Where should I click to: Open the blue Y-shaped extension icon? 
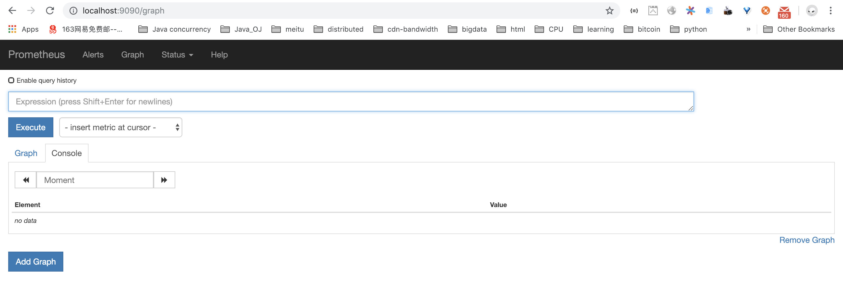click(747, 11)
